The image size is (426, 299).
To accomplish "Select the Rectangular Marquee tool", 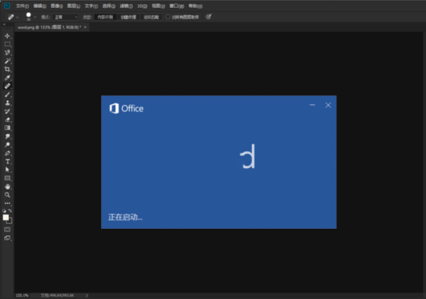I will (x=7, y=44).
